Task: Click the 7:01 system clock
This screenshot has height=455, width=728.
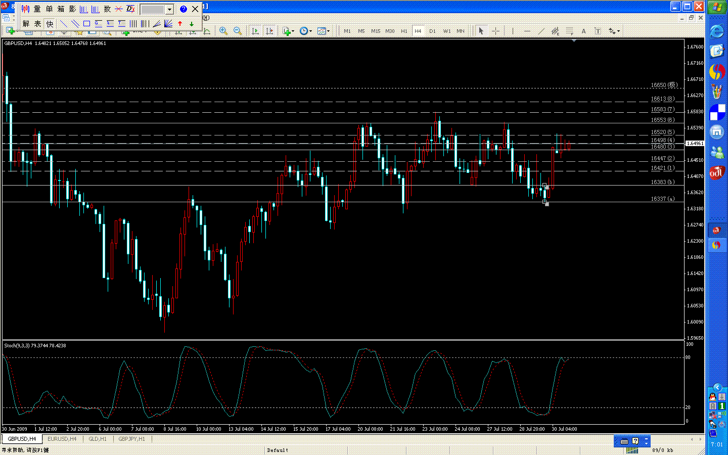Action: coord(717,445)
